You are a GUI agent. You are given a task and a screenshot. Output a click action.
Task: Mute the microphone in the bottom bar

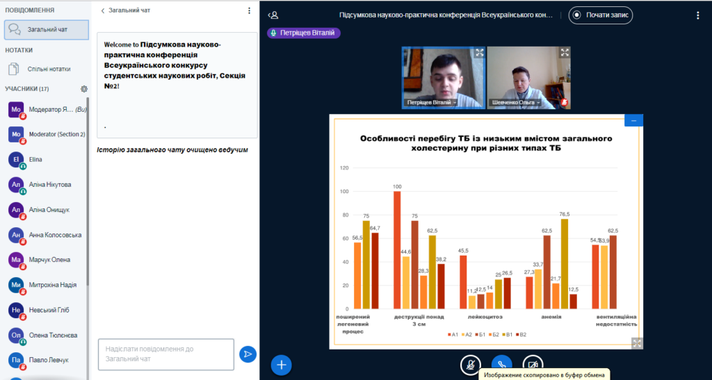(471, 364)
